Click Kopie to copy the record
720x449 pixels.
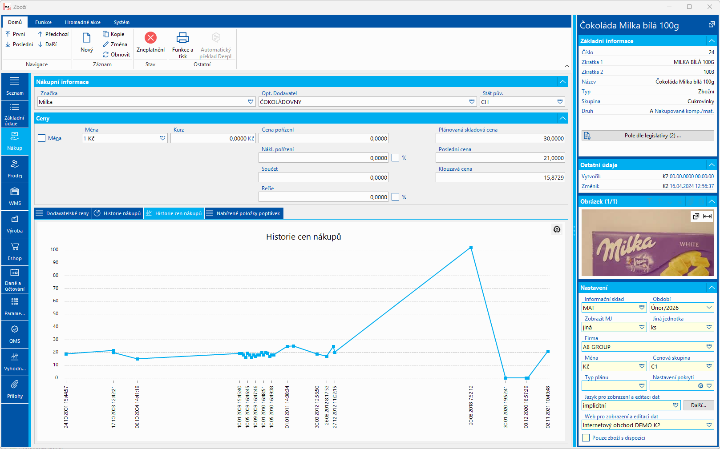click(x=113, y=34)
